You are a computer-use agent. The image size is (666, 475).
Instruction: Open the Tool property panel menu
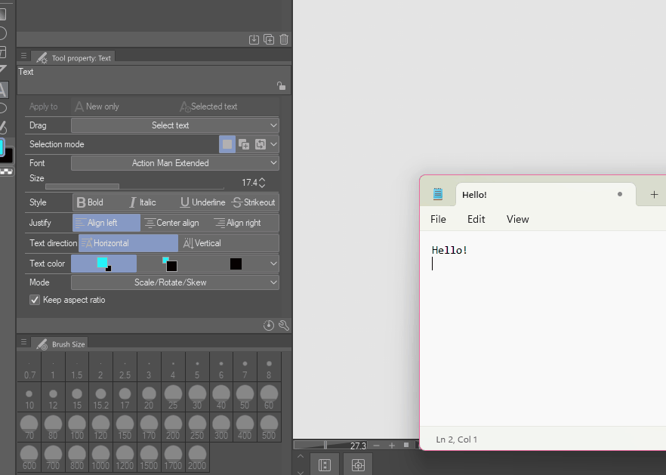[x=23, y=55]
